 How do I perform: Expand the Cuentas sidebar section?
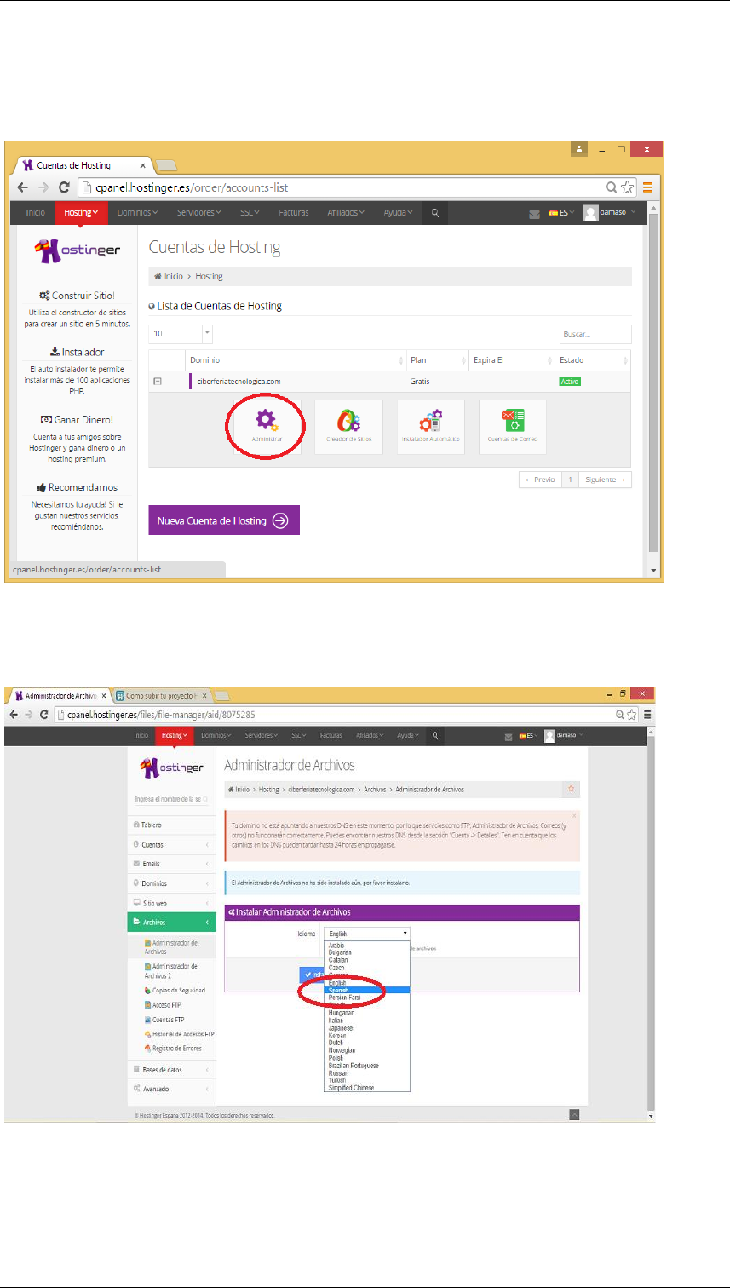tap(171, 844)
